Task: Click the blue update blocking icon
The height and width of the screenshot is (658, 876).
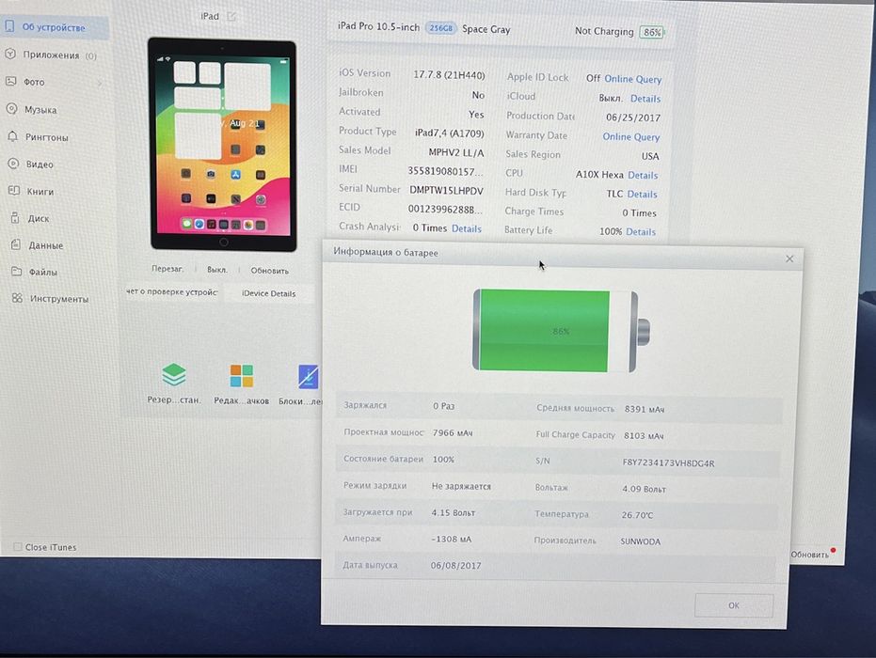Action: click(308, 377)
